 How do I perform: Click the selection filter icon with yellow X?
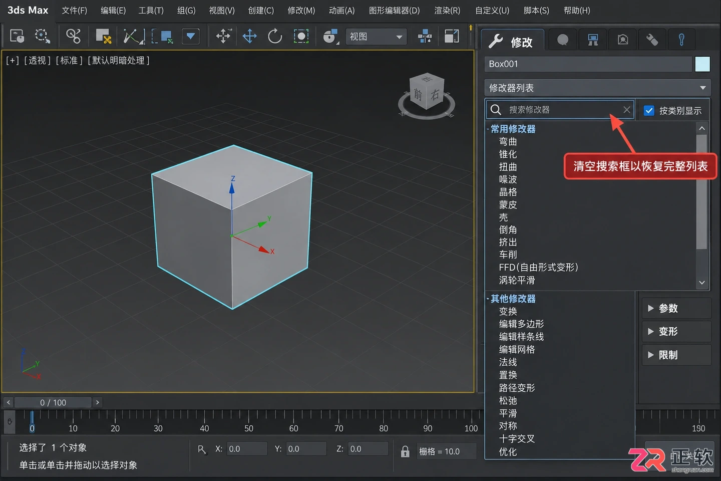(103, 36)
